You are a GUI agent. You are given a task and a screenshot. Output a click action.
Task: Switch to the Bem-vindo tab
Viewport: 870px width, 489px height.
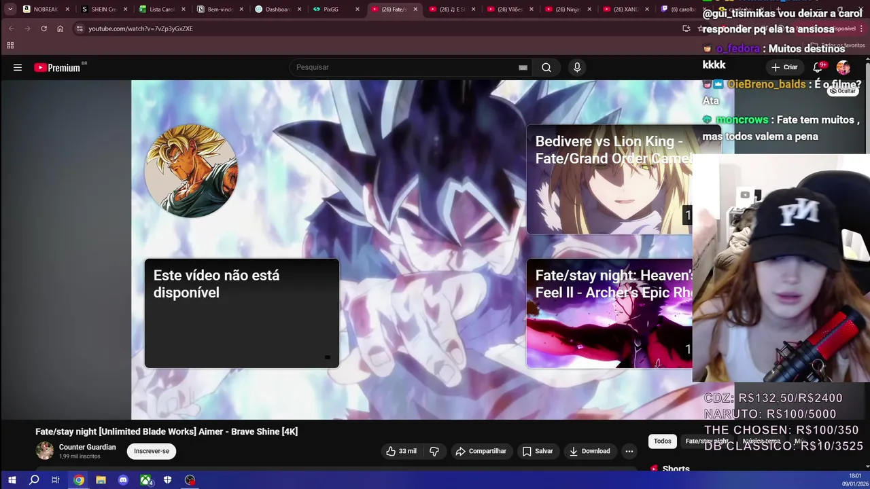click(220, 10)
